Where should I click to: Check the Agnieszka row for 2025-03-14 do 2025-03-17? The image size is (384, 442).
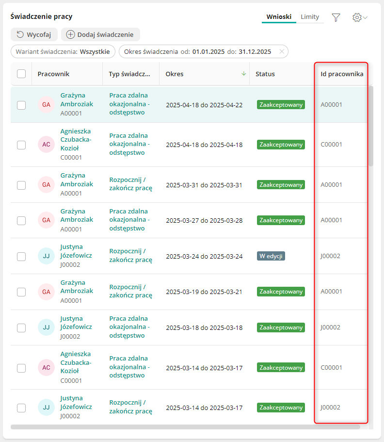pos(21,368)
